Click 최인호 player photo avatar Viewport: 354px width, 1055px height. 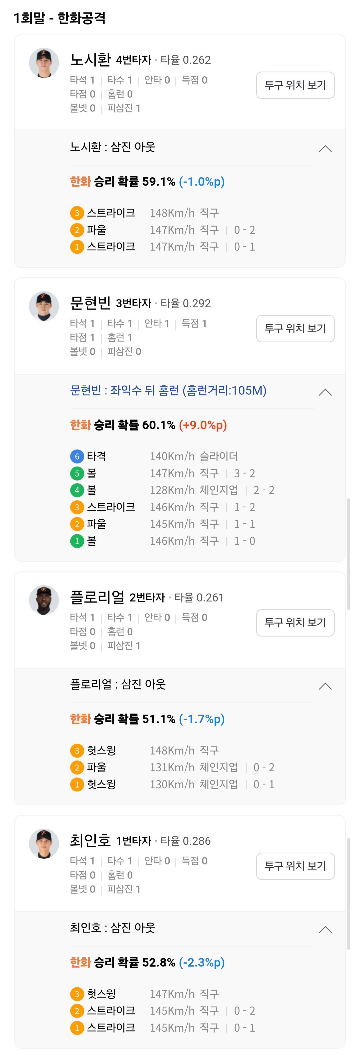[x=44, y=843]
